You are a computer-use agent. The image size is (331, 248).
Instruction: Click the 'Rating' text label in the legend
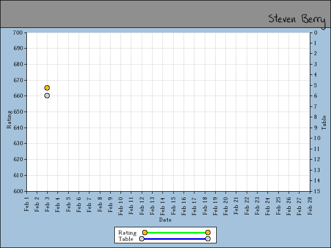pyautogui.click(x=127, y=233)
